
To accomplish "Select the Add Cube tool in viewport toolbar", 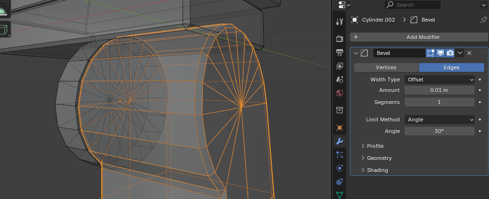I will coord(4,29).
